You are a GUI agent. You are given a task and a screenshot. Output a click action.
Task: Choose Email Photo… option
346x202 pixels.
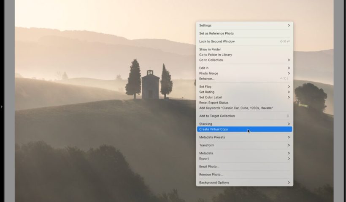pyautogui.click(x=209, y=167)
